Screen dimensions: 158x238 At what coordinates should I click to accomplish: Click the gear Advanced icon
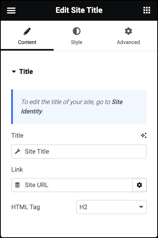click(x=128, y=31)
